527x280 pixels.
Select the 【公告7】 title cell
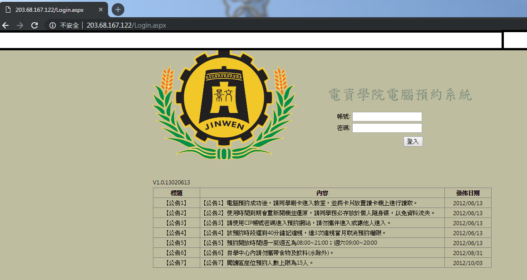(177, 263)
